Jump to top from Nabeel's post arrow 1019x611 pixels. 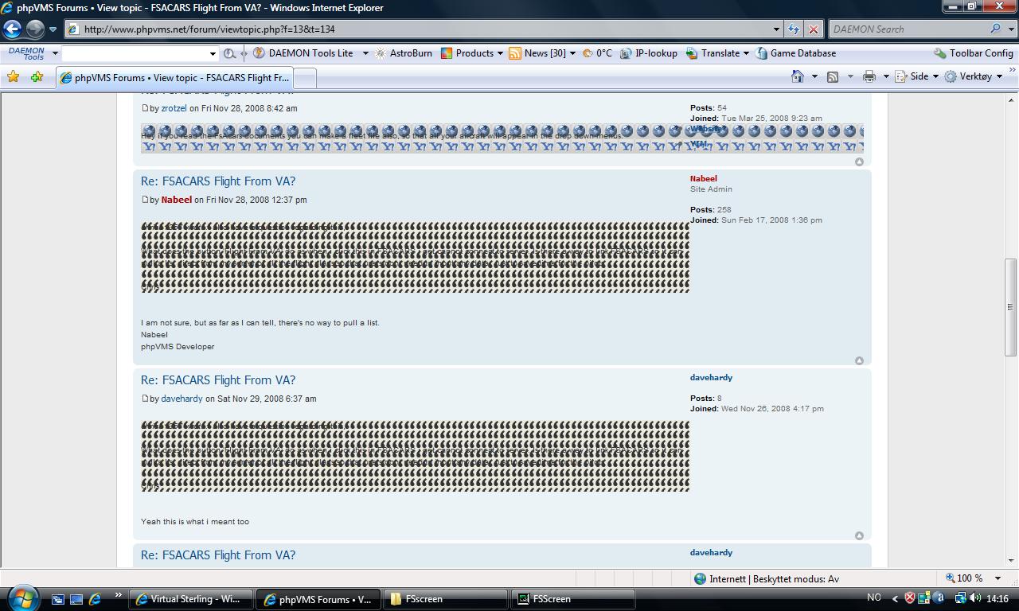[x=859, y=361]
